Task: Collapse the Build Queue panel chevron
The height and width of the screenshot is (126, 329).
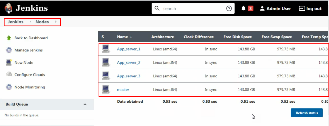Action: tap(85, 104)
